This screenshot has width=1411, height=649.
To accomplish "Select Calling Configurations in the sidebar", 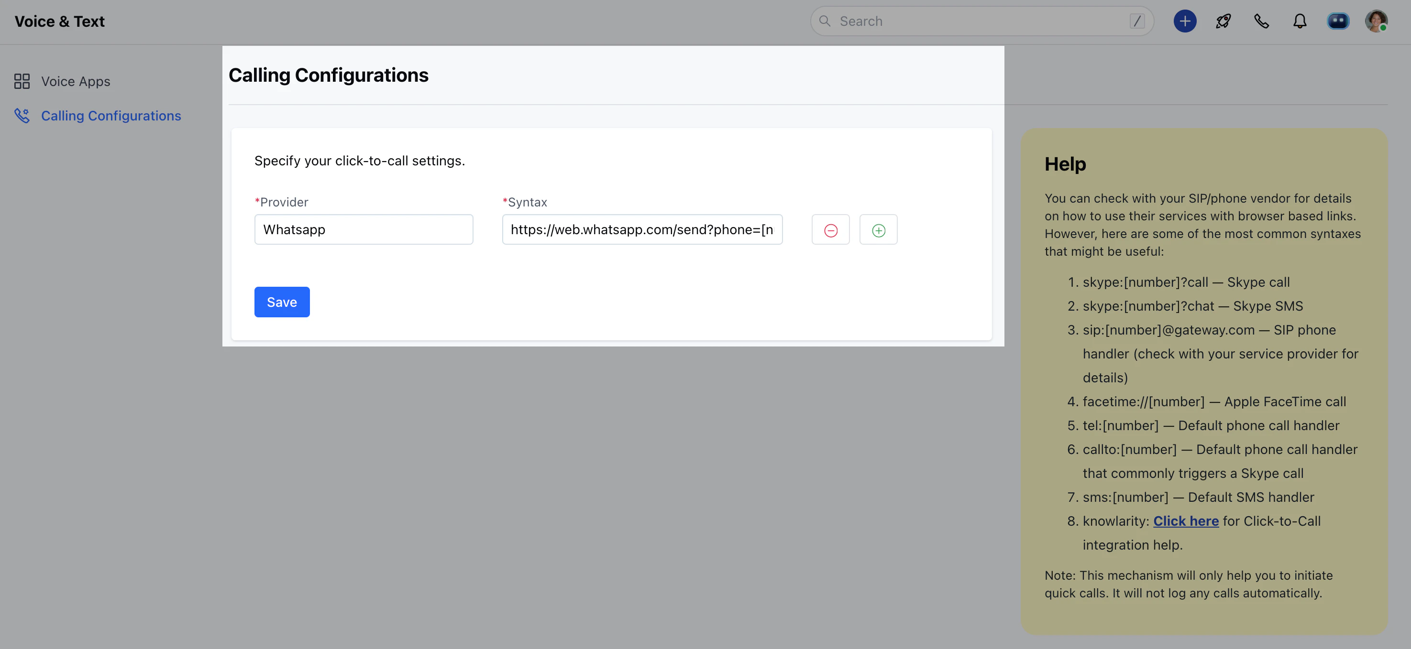I will click(111, 116).
